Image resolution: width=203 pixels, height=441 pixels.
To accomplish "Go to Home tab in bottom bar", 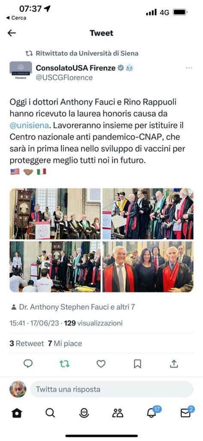I will [x=17, y=413].
